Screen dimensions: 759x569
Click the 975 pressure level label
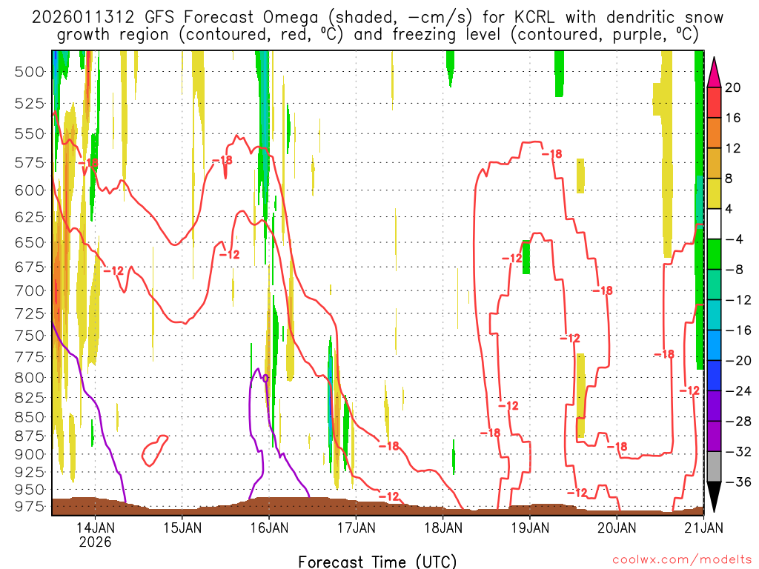tap(29, 507)
